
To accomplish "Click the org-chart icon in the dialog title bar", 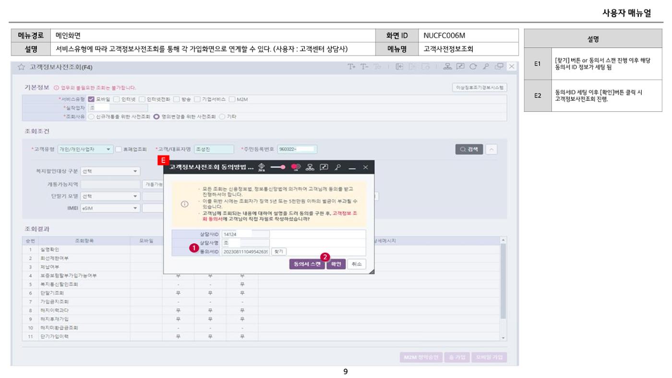I will pos(310,166).
